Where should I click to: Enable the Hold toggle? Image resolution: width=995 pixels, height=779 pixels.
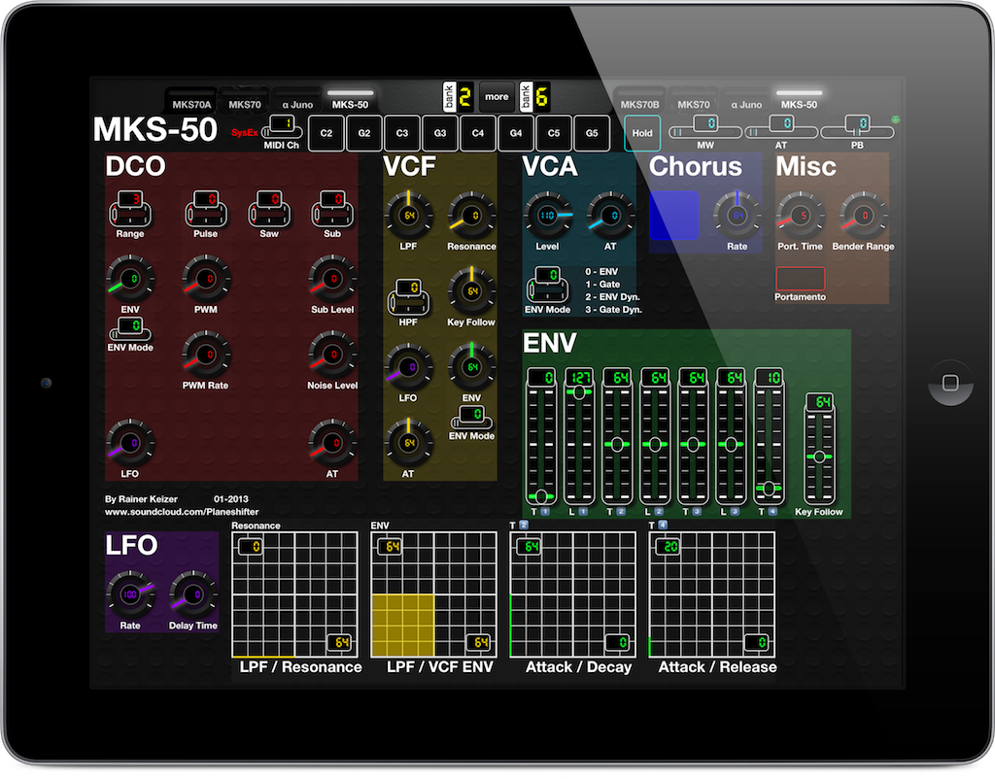641,133
